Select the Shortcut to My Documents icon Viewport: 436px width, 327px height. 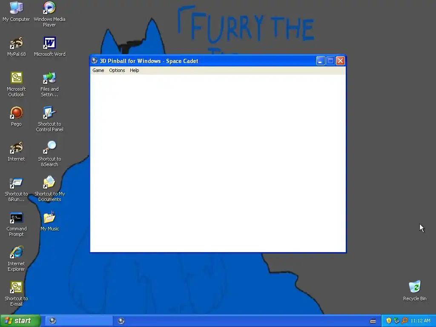(x=49, y=189)
